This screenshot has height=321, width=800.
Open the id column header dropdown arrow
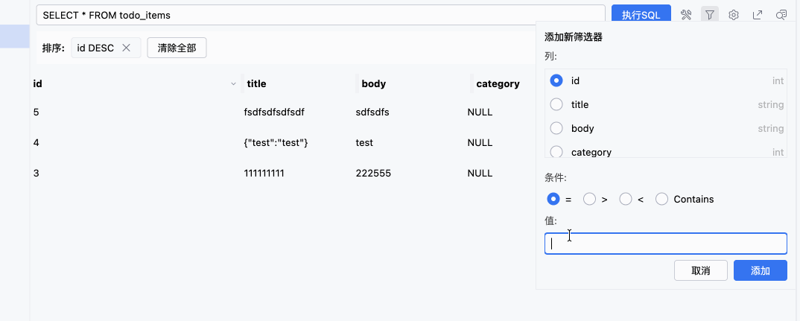(x=234, y=84)
